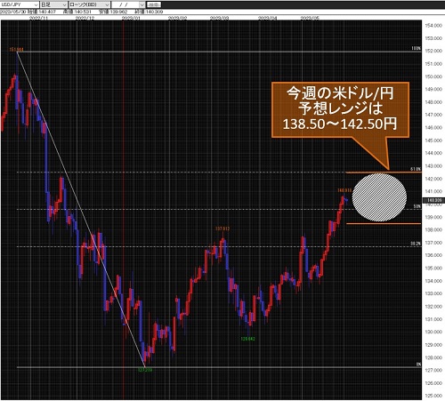Screen dimensions: 445x401
Task: Open the USD/JPY currency pair dropdown
Action: 20,5
